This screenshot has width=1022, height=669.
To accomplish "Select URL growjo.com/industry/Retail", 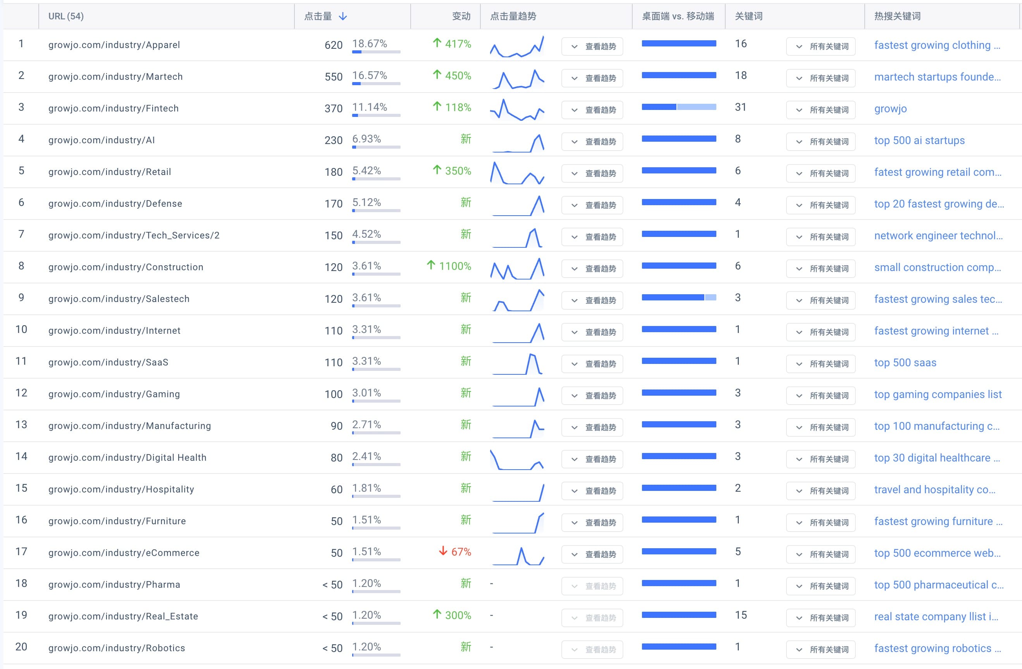I will (110, 172).
